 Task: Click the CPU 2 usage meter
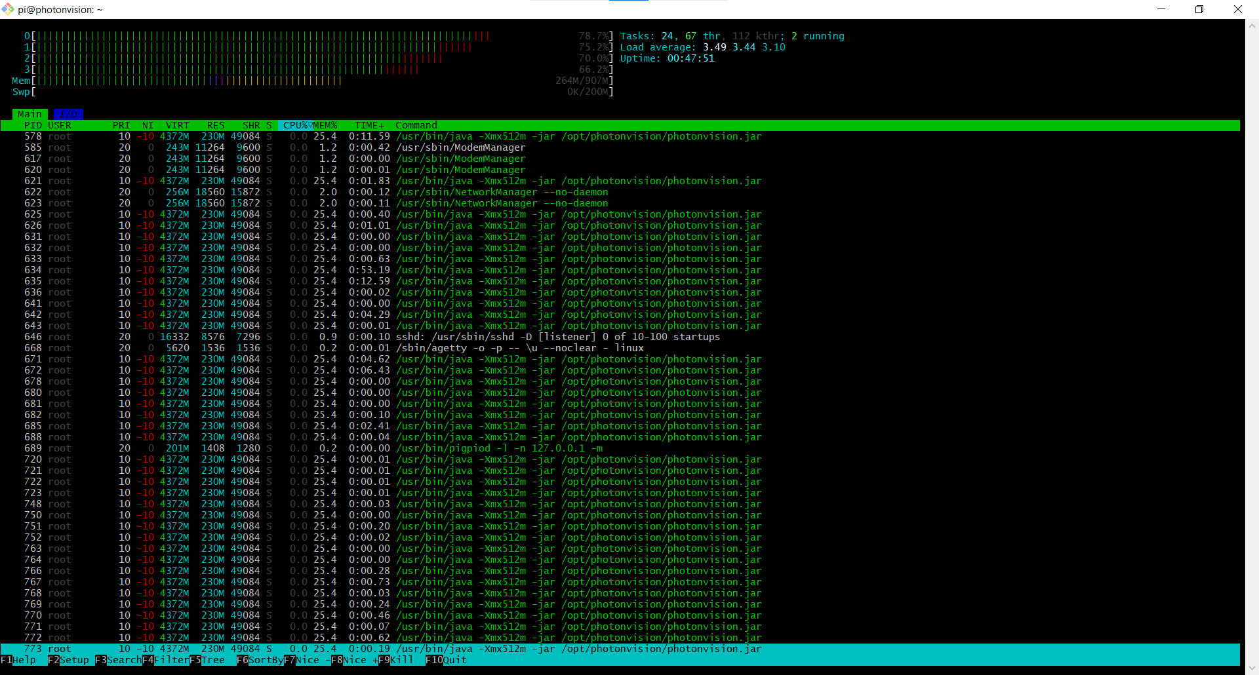(319, 58)
